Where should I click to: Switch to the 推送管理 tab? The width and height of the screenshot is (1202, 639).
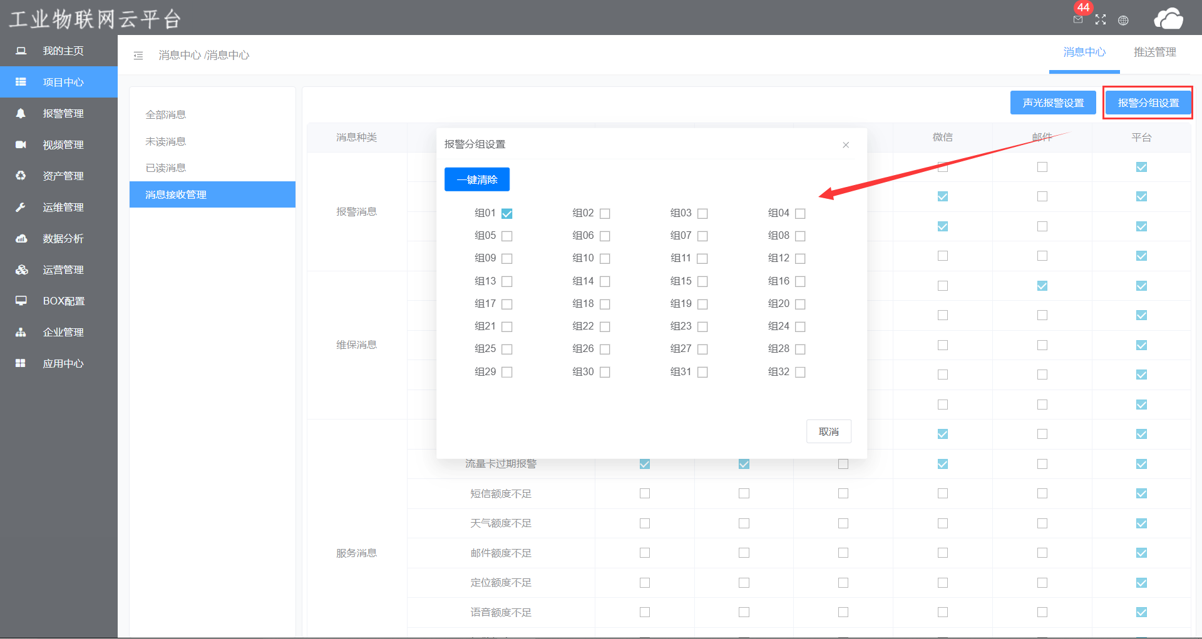1154,53
